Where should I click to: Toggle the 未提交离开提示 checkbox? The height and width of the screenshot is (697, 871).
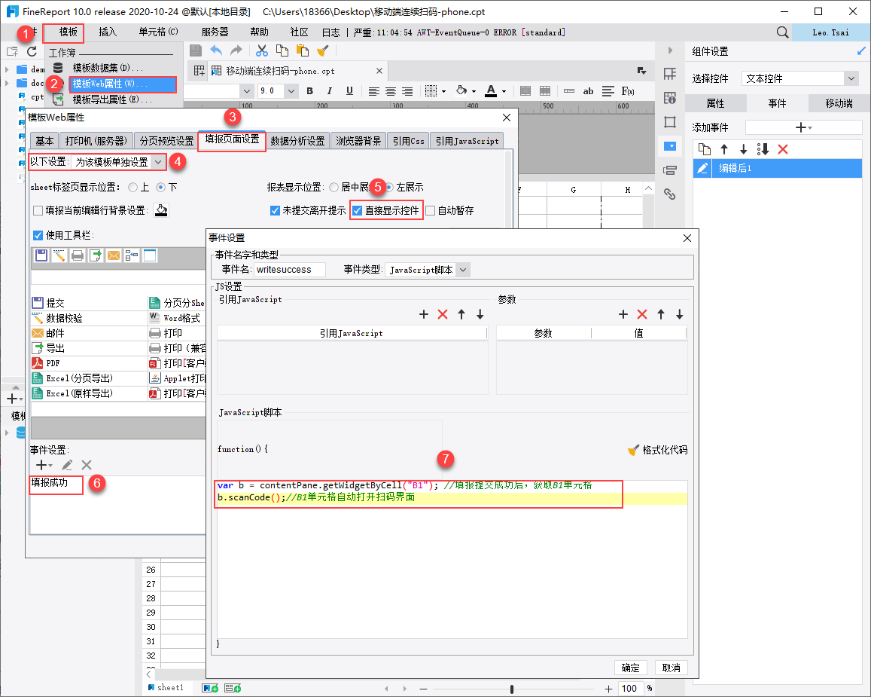[275, 211]
